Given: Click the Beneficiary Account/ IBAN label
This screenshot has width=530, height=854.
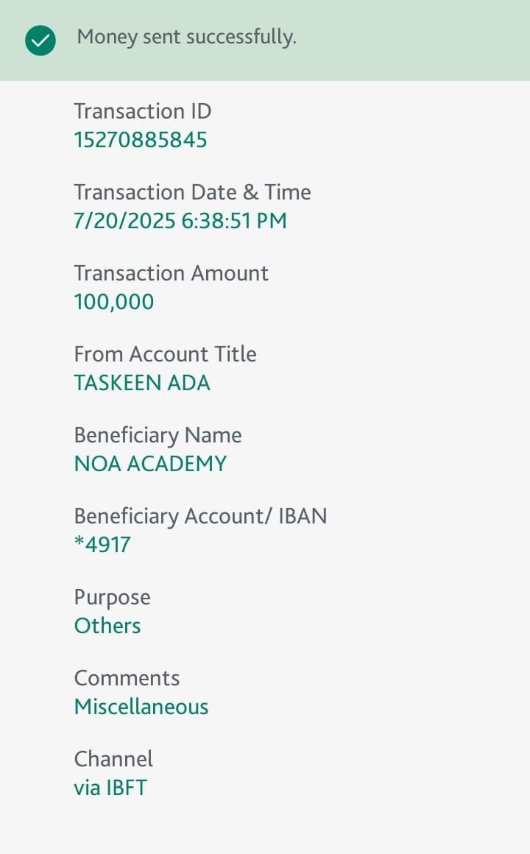Looking at the screenshot, I should [200, 516].
